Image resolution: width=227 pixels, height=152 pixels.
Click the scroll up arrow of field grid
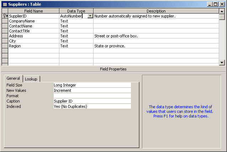click(x=222, y=11)
